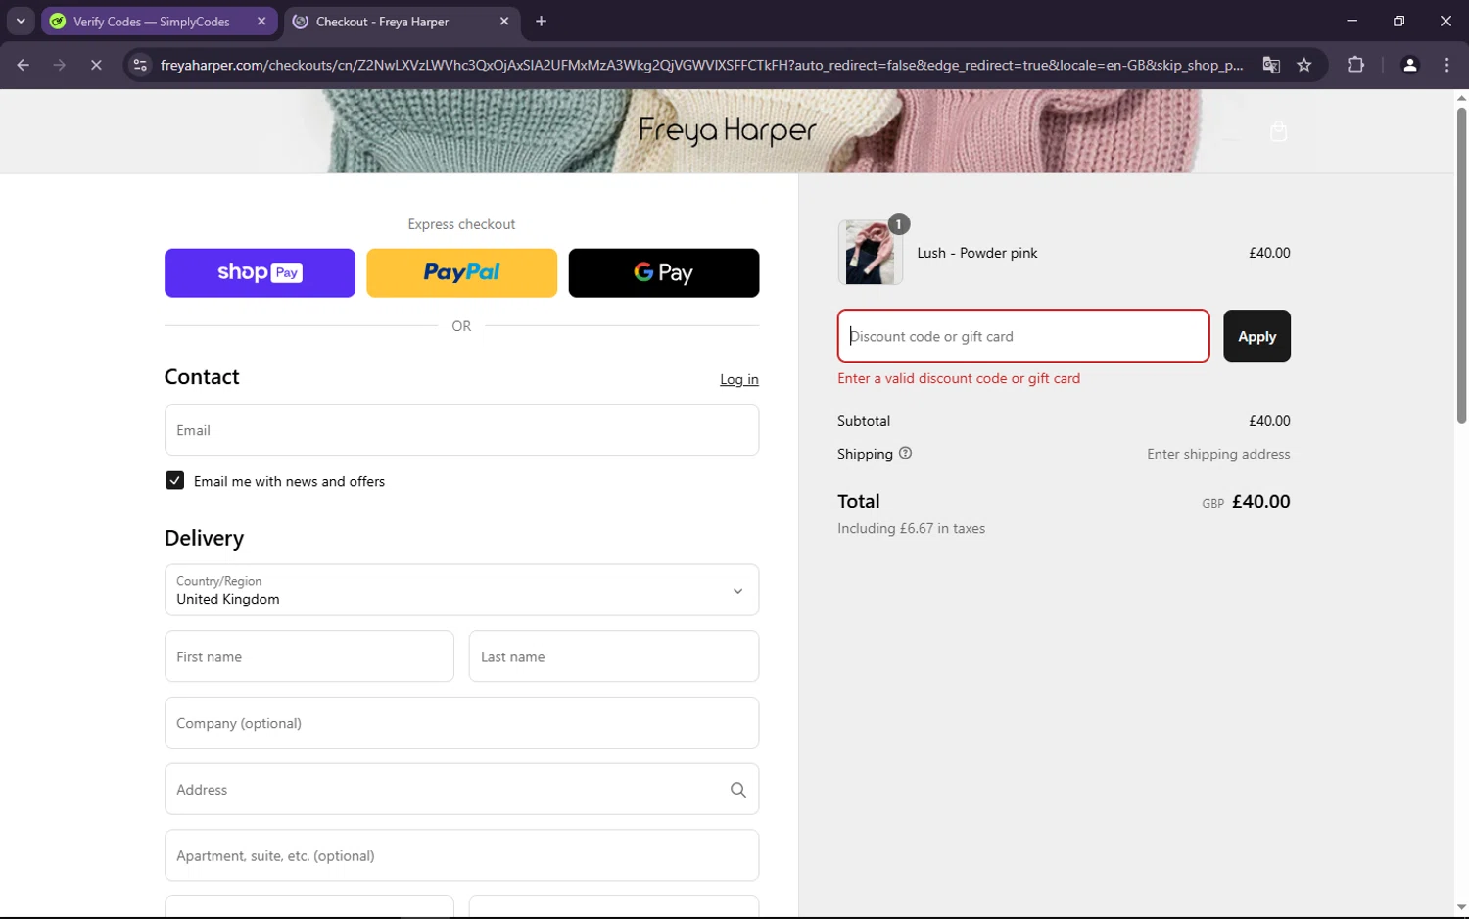This screenshot has width=1469, height=919.
Task: Close the Verify Codes — SimplyCodes tab
Action: pyautogui.click(x=261, y=22)
